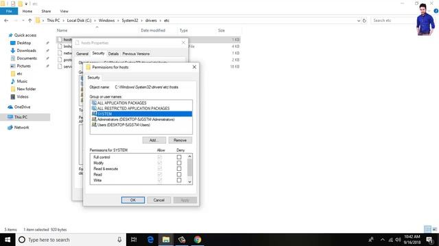Click Local Disk (C:) in address path
439x246 pixels.
pyautogui.click(x=80, y=20)
